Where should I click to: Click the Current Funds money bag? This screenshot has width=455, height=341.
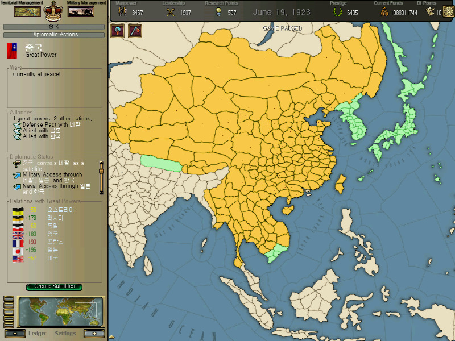click(x=384, y=12)
